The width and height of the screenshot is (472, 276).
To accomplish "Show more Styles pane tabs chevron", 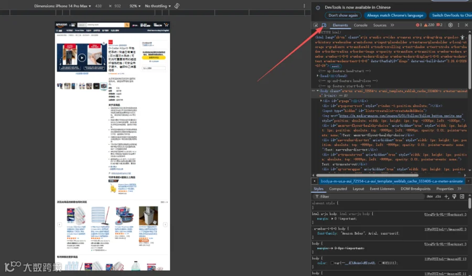I will click(459, 189).
